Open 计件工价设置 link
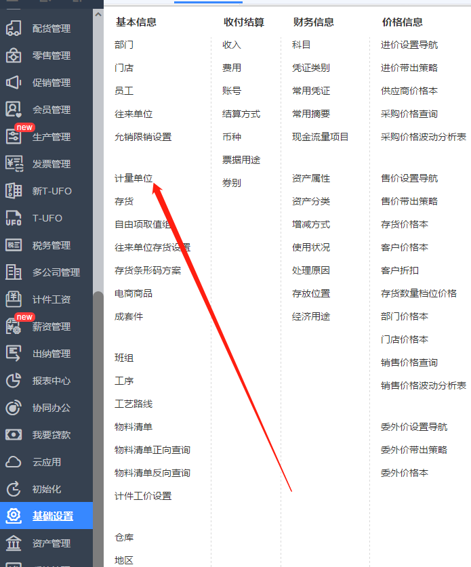 click(x=143, y=496)
